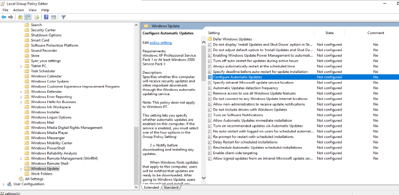Open the File menu
Image resolution: width=399 pixels, height=195 pixels.
point(5,10)
